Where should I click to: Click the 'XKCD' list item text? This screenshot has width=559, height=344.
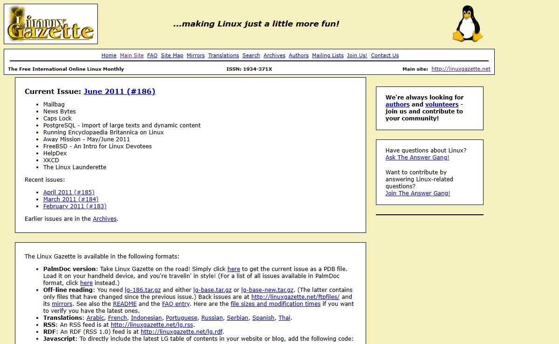coord(51,160)
